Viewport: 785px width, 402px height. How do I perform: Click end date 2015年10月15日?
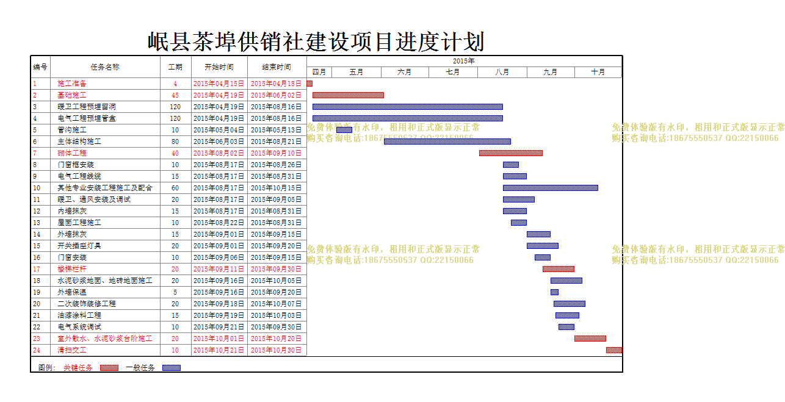277,188
